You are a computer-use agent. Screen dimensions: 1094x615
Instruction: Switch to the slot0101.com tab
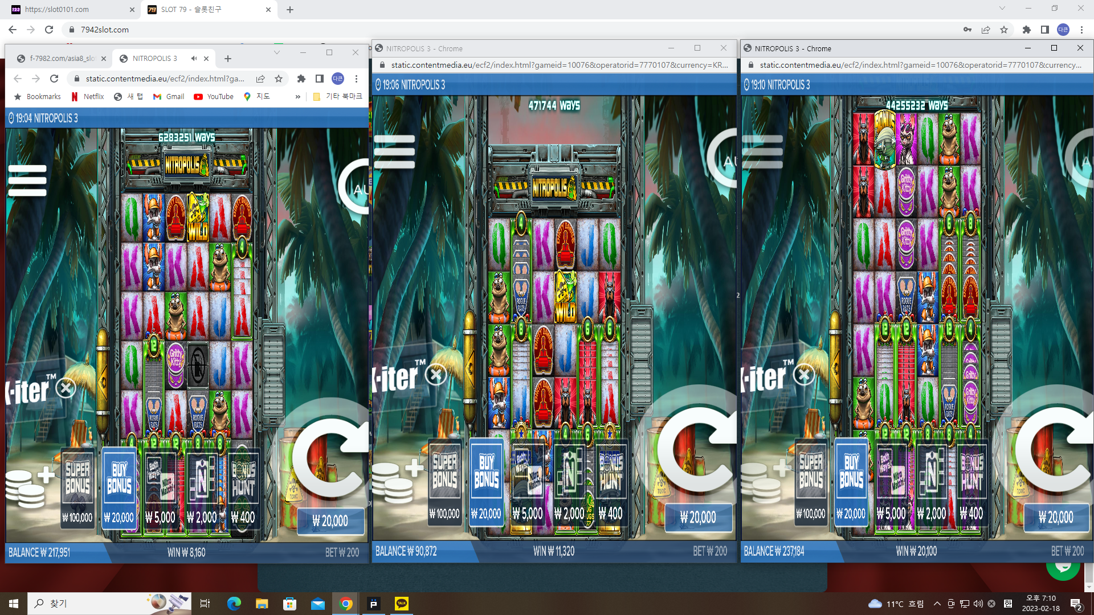pyautogui.click(x=74, y=10)
